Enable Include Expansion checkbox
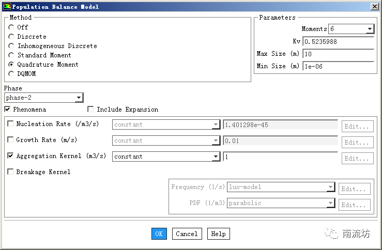The height and width of the screenshot is (250, 382). [x=91, y=110]
